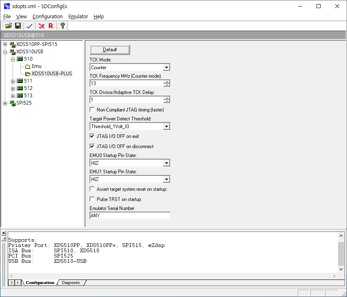Click the output pane vertical scrollbar thumb
The image size is (347, 297).
[x=341, y=254]
